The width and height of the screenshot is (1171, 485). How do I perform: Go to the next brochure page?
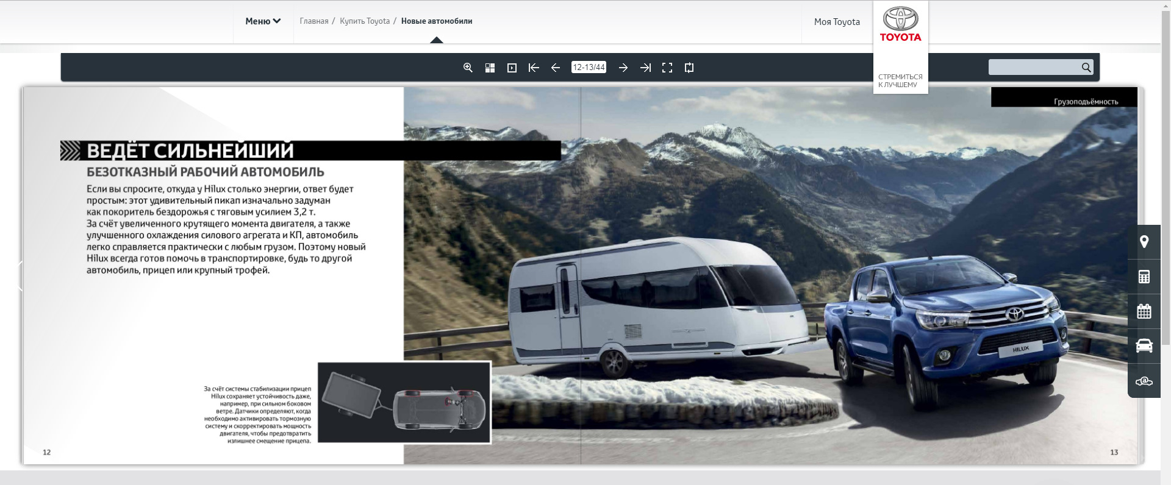(x=623, y=68)
